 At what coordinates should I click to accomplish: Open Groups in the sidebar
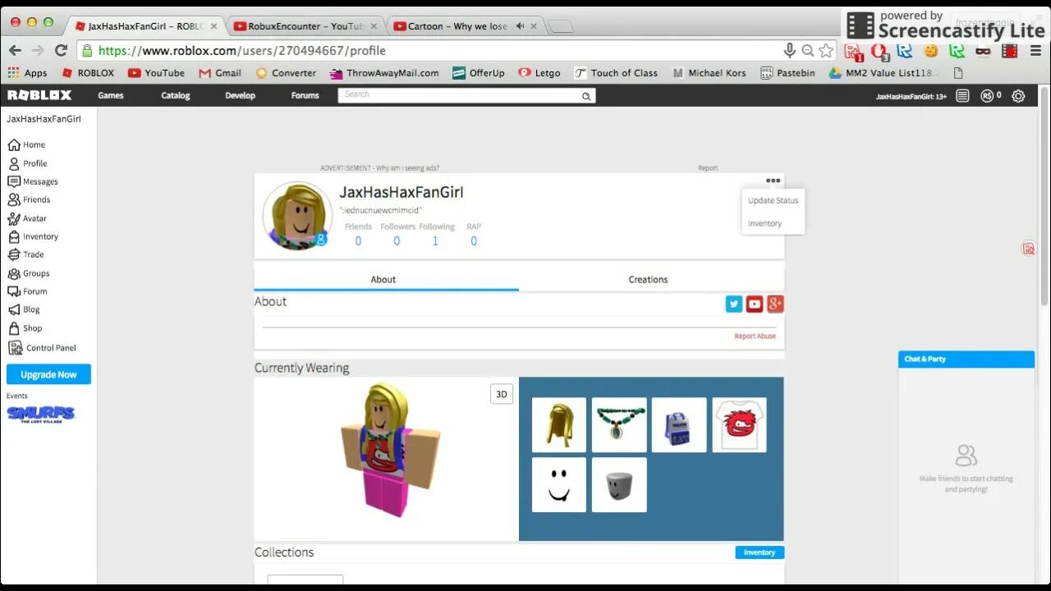[x=28, y=273]
